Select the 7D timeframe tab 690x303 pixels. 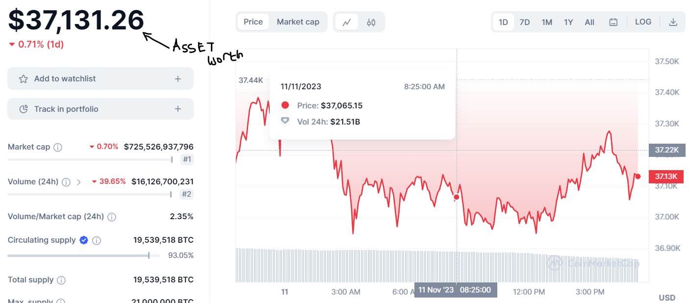[524, 22]
